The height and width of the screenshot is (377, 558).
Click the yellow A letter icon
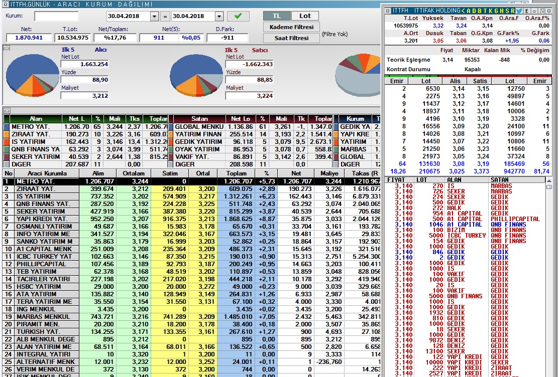469,11
